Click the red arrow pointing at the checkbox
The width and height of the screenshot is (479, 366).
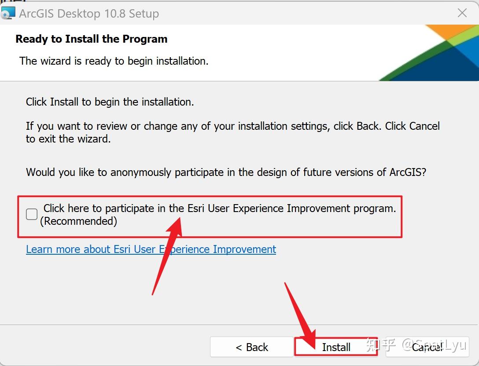pos(167,256)
